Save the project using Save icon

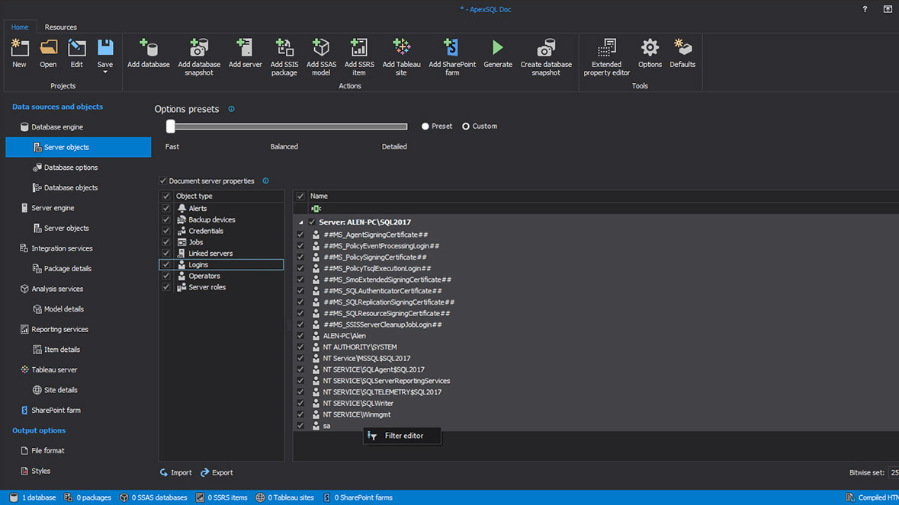105,47
